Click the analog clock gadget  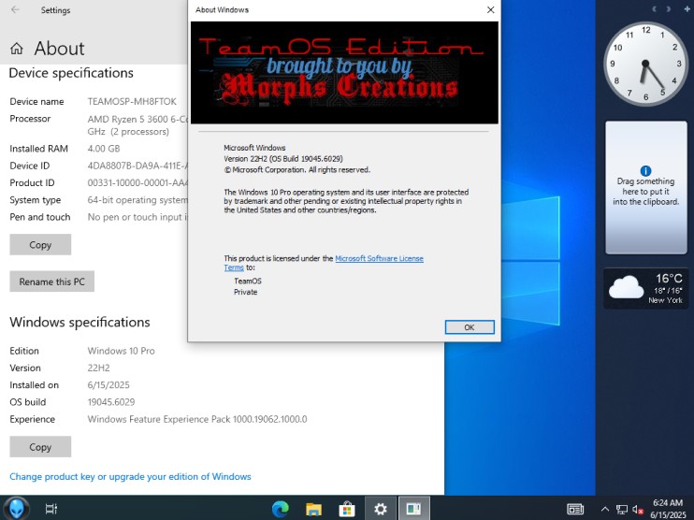click(x=645, y=65)
